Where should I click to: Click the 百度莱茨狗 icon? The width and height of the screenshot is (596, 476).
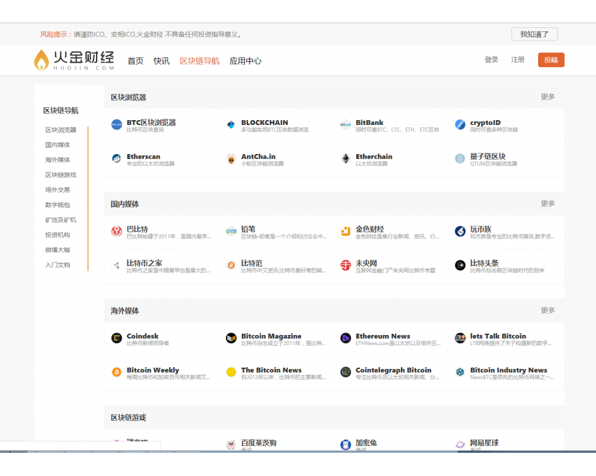point(231,444)
